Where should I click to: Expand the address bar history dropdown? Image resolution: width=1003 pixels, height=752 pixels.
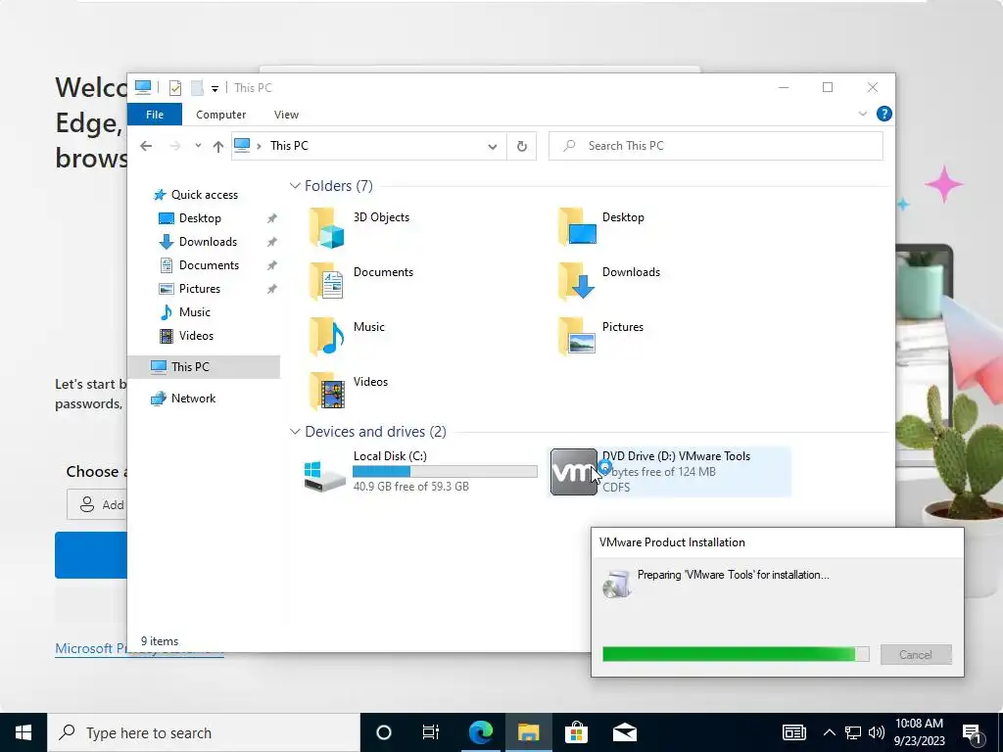pos(493,147)
